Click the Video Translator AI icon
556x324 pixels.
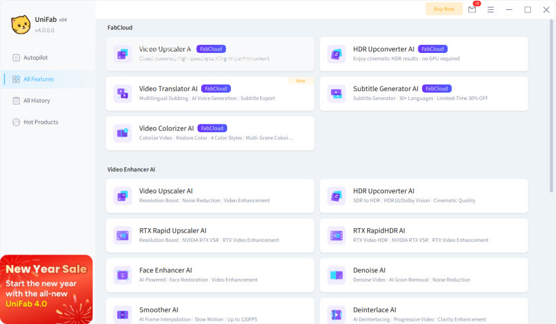[122, 94]
